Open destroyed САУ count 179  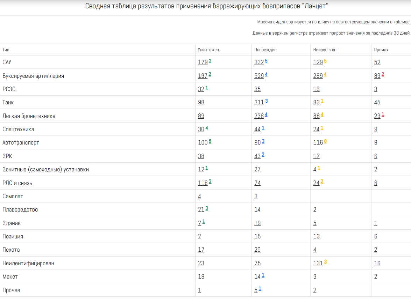pos(203,62)
